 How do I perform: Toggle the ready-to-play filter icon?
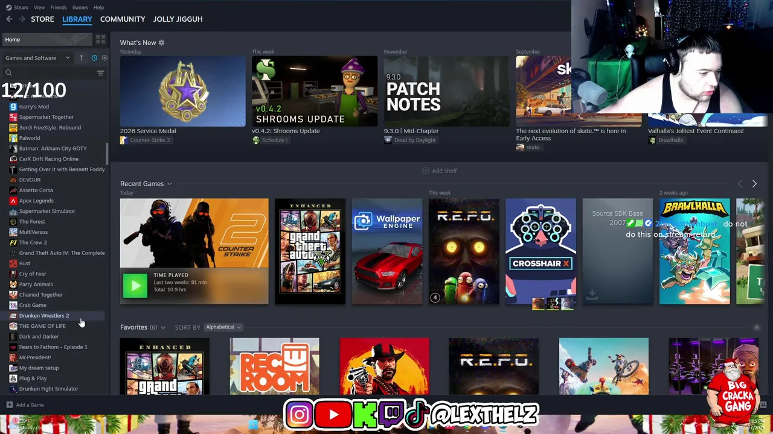(x=104, y=58)
